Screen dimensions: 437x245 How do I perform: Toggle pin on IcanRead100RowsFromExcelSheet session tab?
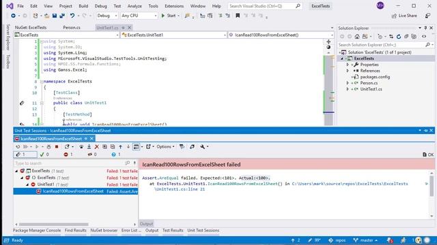[86, 138]
